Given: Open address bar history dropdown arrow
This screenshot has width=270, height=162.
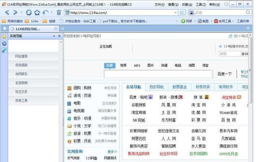Looking at the screenshot, I should pyautogui.click(x=176, y=13).
